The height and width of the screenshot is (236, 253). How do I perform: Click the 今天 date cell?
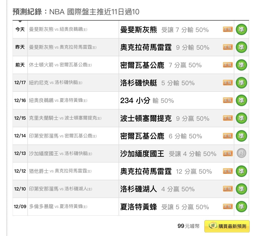pyautogui.click(x=20, y=29)
